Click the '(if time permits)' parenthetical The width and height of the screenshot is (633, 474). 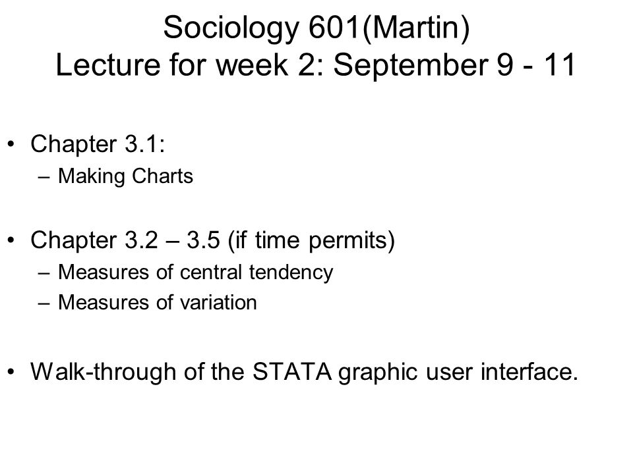[x=311, y=241]
